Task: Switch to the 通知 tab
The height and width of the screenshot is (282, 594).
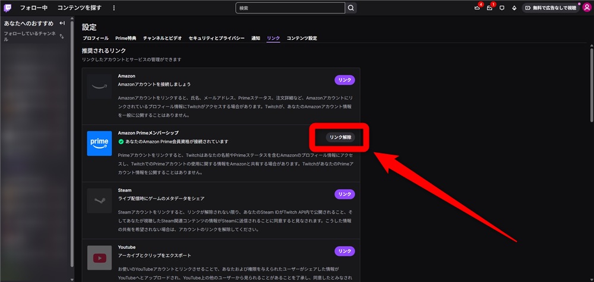Action: [255, 38]
